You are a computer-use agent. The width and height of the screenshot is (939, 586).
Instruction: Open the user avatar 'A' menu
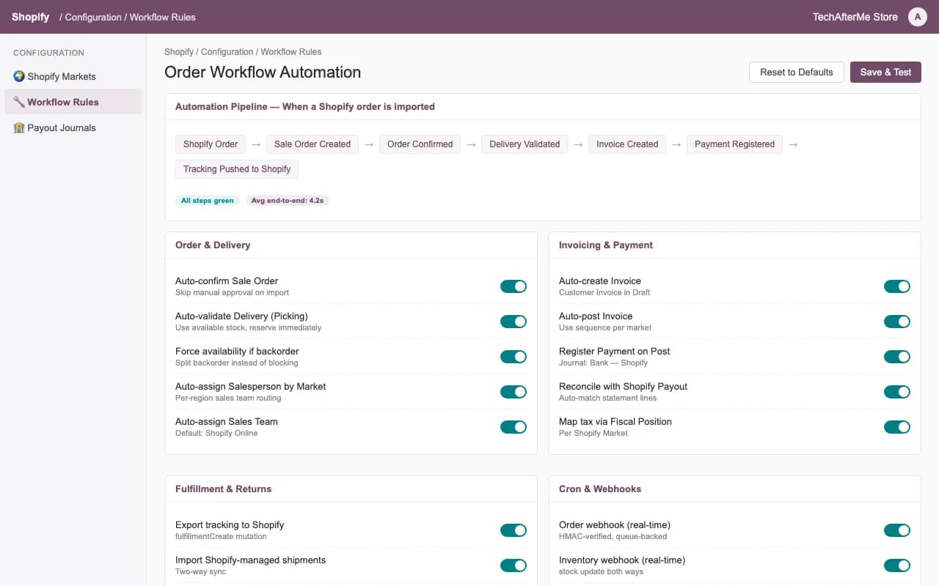click(918, 17)
